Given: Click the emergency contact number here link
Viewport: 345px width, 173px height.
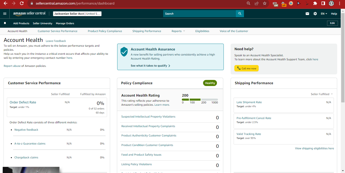Looking at the screenshot, I should (69, 58).
